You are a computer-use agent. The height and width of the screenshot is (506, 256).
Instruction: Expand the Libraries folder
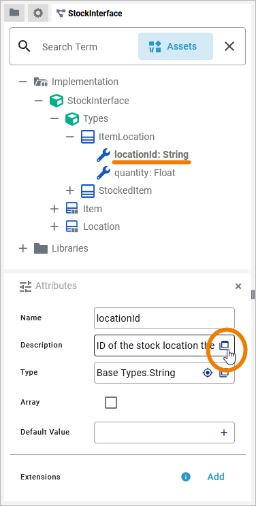coord(23,248)
